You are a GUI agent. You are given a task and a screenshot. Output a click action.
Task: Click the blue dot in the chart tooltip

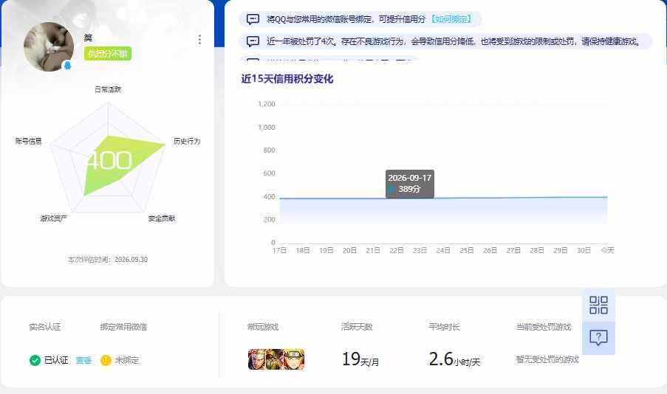391,189
